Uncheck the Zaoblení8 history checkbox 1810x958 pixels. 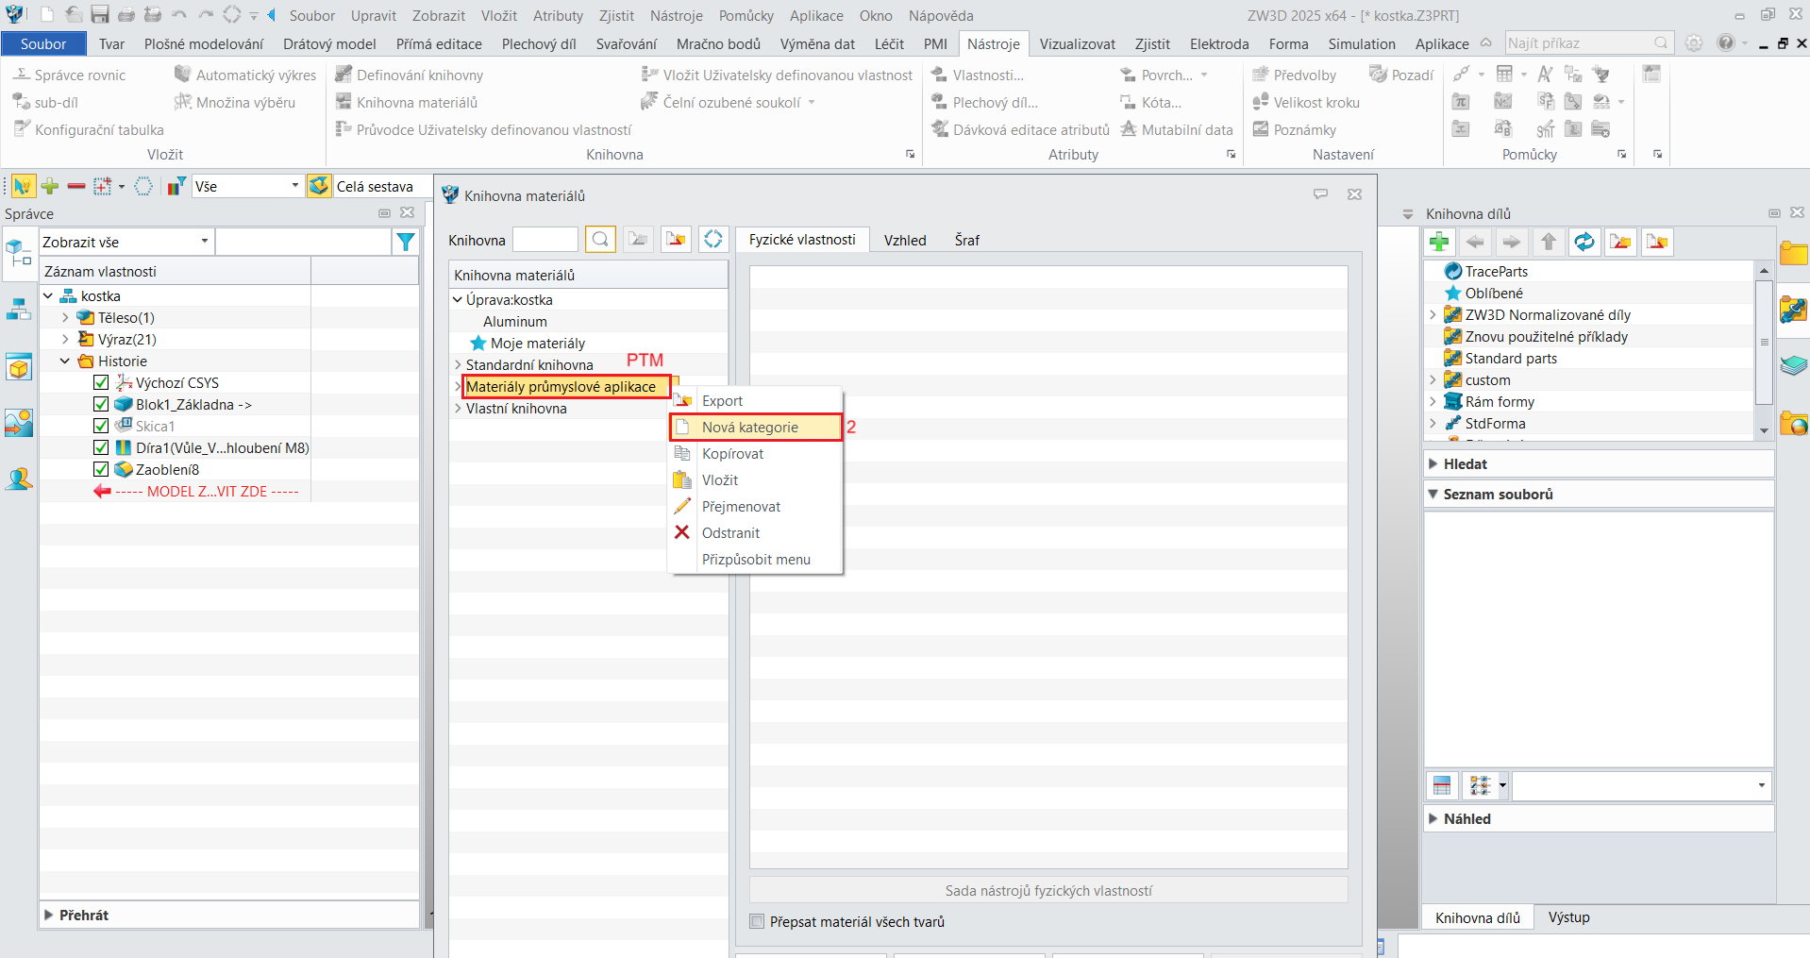pos(101,469)
